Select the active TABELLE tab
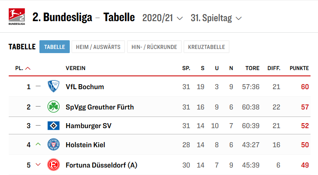Screen dimensions: 318x175 tap(54, 47)
